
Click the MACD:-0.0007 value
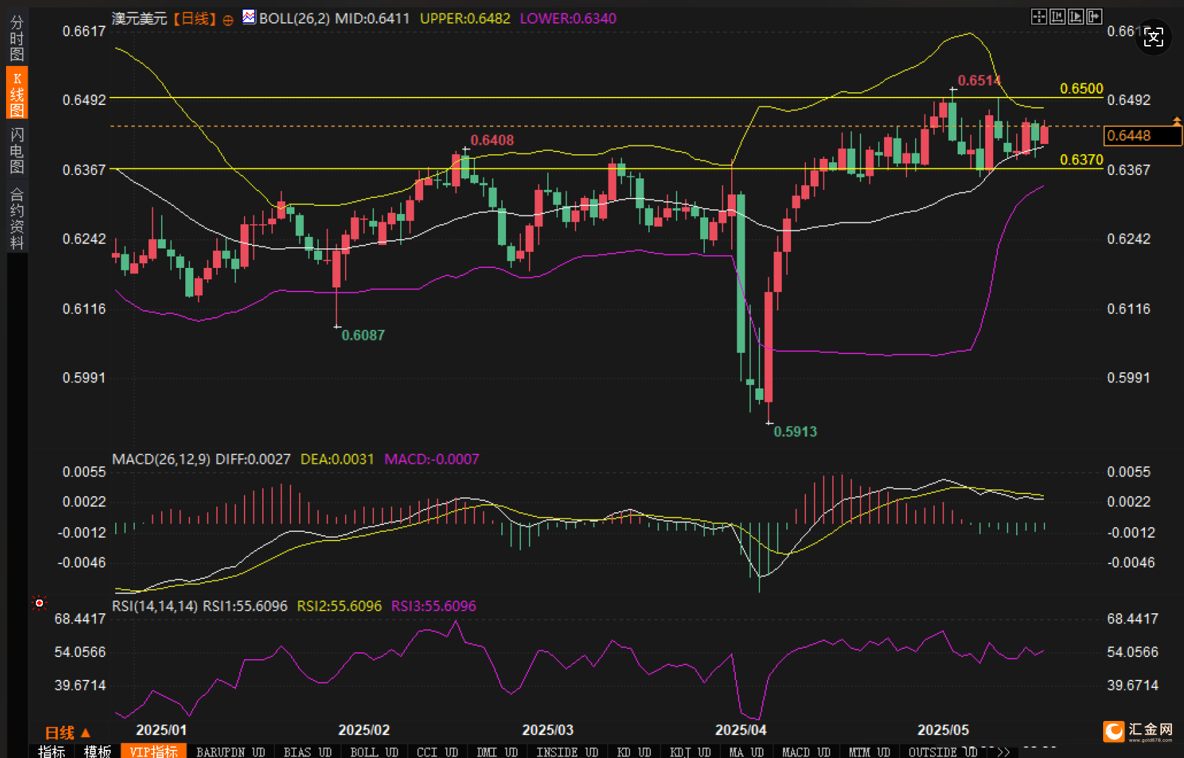click(432, 459)
